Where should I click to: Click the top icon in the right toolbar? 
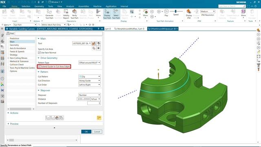258,30
